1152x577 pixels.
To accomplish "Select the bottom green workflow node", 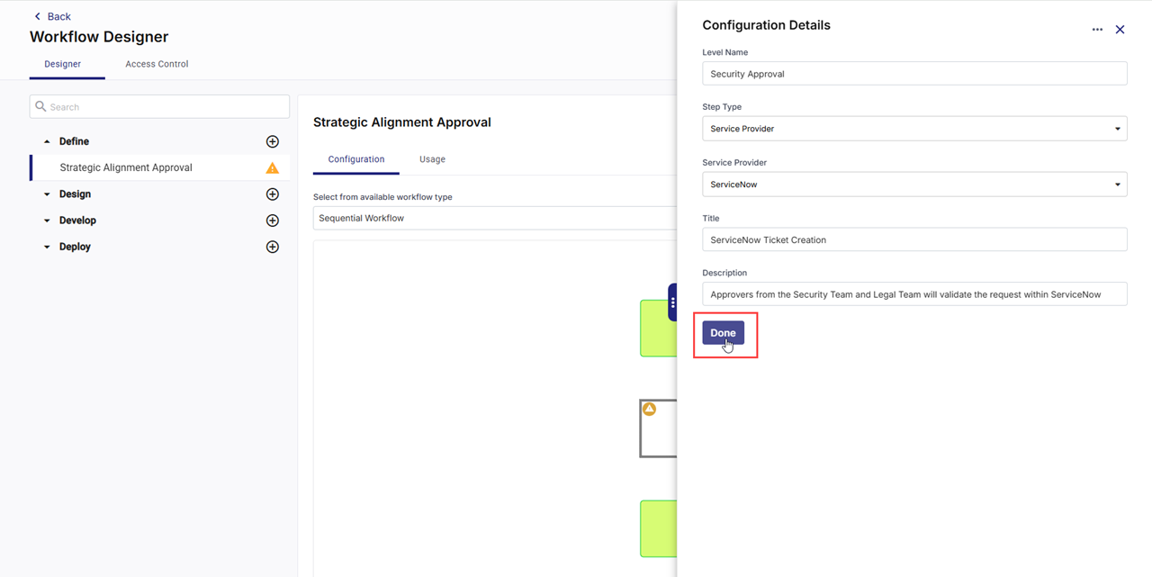I will [658, 529].
